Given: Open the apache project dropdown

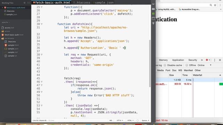Looking at the screenshot, I should 6,22.
